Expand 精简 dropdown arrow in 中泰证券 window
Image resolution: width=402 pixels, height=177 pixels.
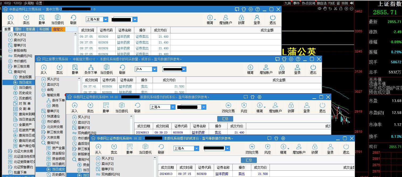click(215, 19)
